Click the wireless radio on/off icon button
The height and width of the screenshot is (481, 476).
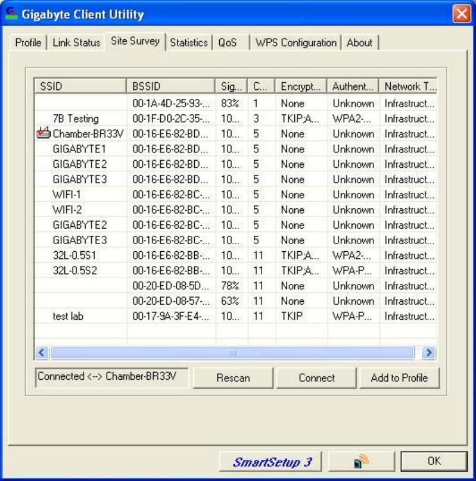coord(361,461)
